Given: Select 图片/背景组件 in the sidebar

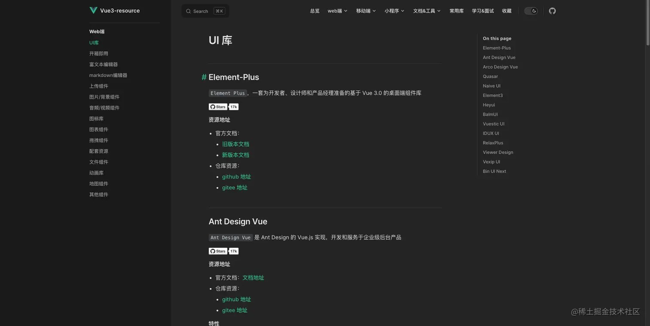Looking at the screenshot, I should (104, 97).
